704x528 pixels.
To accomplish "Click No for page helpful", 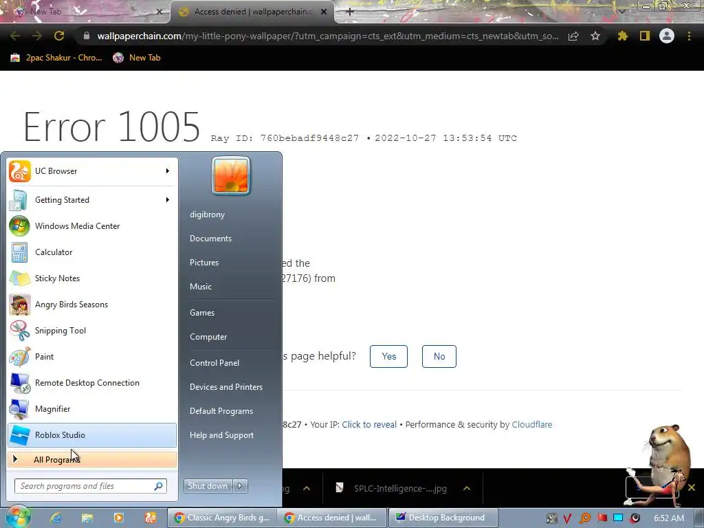I will [x=439, y=357].
